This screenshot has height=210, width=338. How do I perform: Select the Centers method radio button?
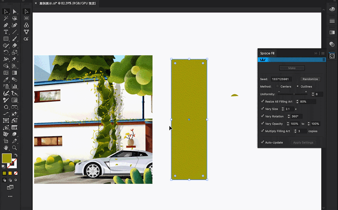(x=277, y=86)
